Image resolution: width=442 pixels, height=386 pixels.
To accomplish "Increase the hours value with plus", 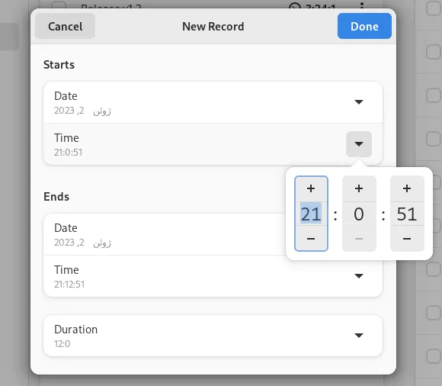I will 311,188.
